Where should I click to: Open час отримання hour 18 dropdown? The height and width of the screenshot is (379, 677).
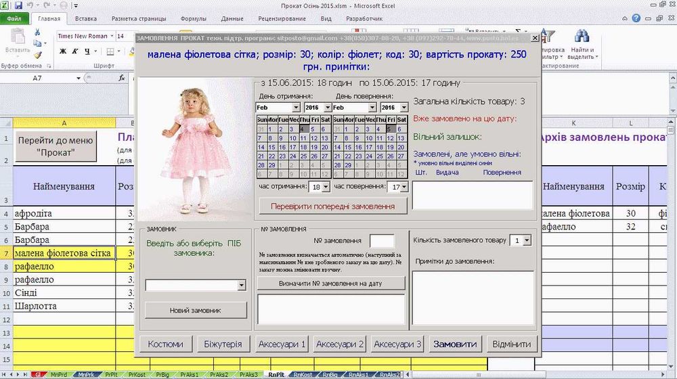point(326,187)
